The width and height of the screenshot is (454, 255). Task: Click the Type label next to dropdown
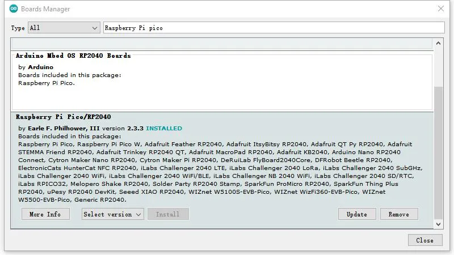click(18, 28)
